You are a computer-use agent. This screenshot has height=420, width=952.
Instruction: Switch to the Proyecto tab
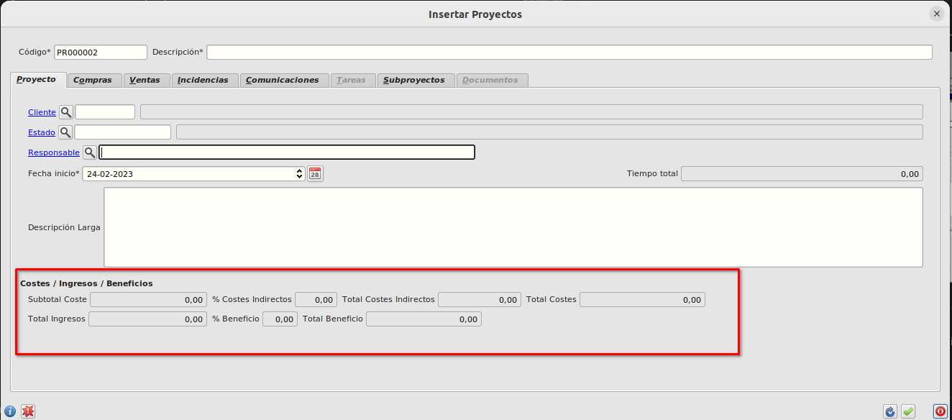pyautogui.click(x=38, y=79)
